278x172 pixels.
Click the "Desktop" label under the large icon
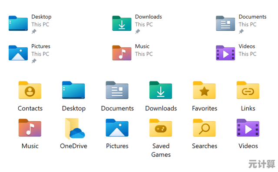[74, 109]
